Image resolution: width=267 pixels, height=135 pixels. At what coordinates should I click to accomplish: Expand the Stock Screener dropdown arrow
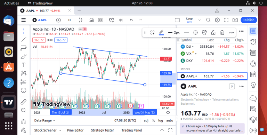coord(60,130)
